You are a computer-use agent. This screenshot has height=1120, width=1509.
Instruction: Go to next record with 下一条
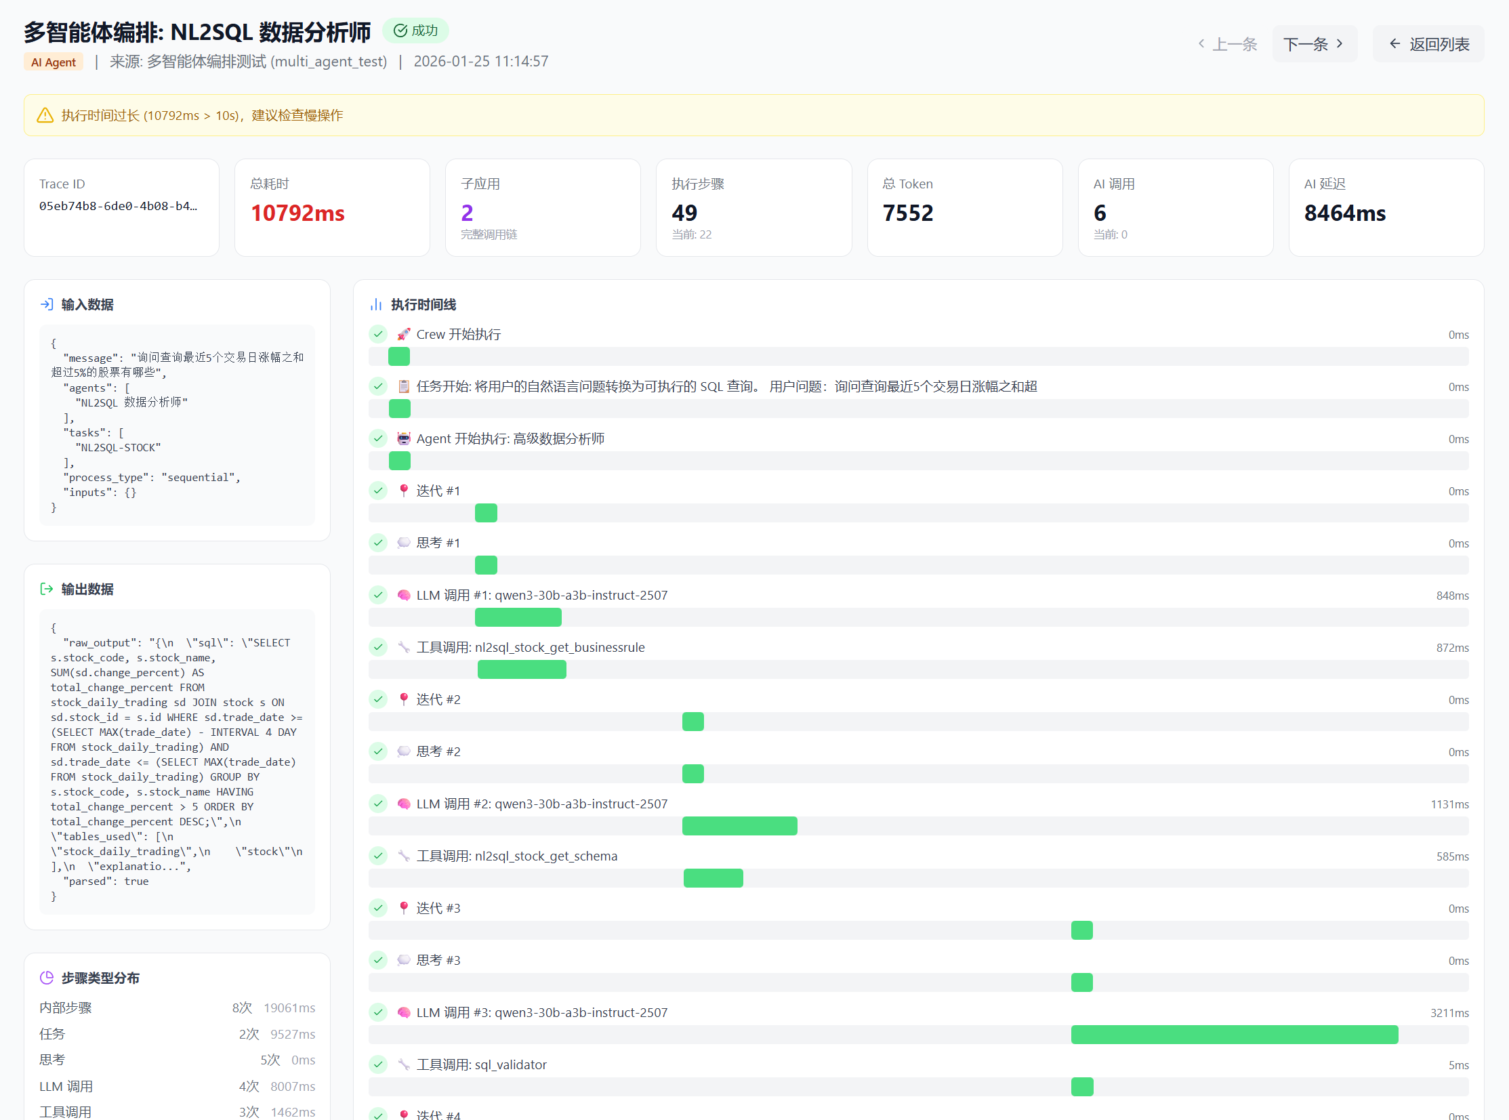coord(1314,44)
